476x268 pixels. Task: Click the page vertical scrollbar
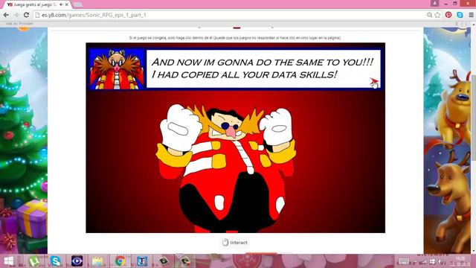pos(473,118)
